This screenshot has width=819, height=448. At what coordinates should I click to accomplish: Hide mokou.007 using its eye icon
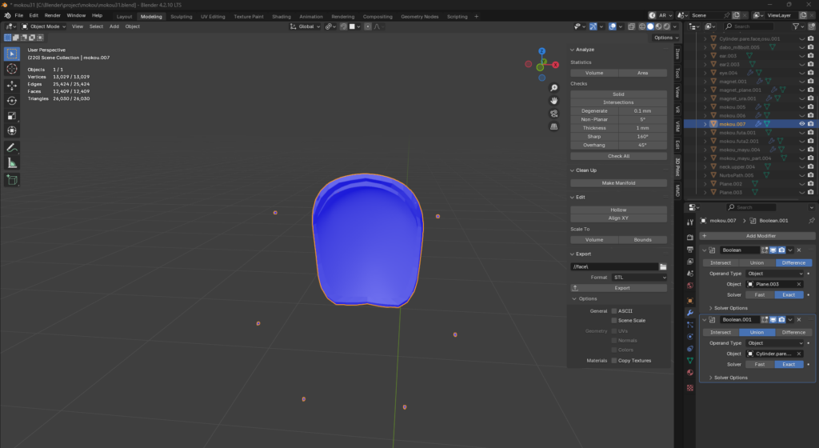tap(801, 124)
